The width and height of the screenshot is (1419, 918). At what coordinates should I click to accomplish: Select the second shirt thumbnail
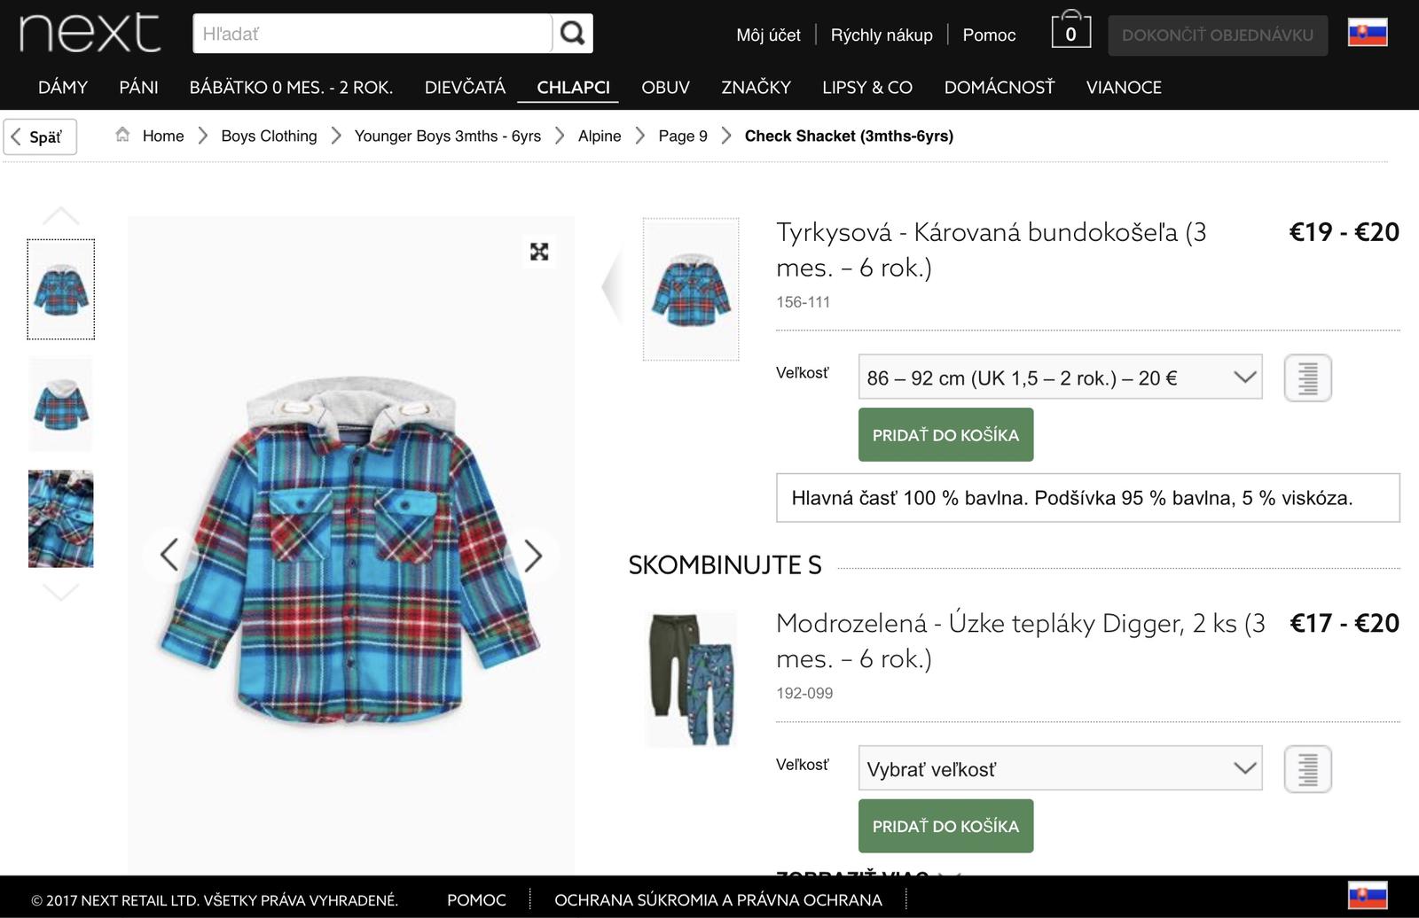(x=60, y=404)
